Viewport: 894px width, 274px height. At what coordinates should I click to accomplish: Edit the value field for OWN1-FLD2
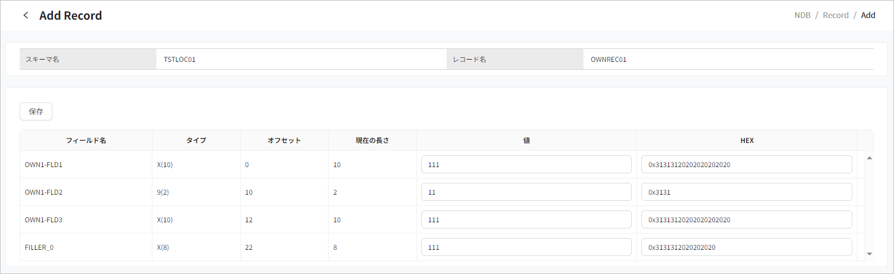526,192
